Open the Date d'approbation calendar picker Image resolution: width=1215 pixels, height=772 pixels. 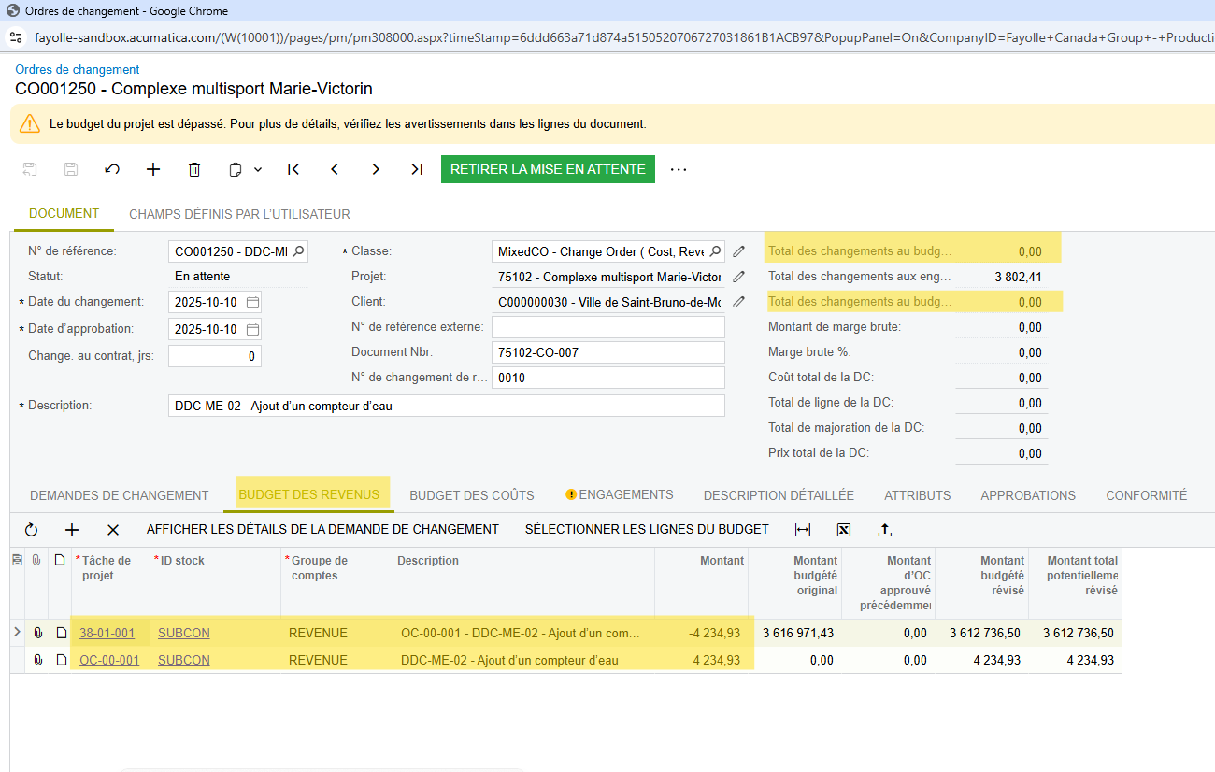(x=252, y=329)
